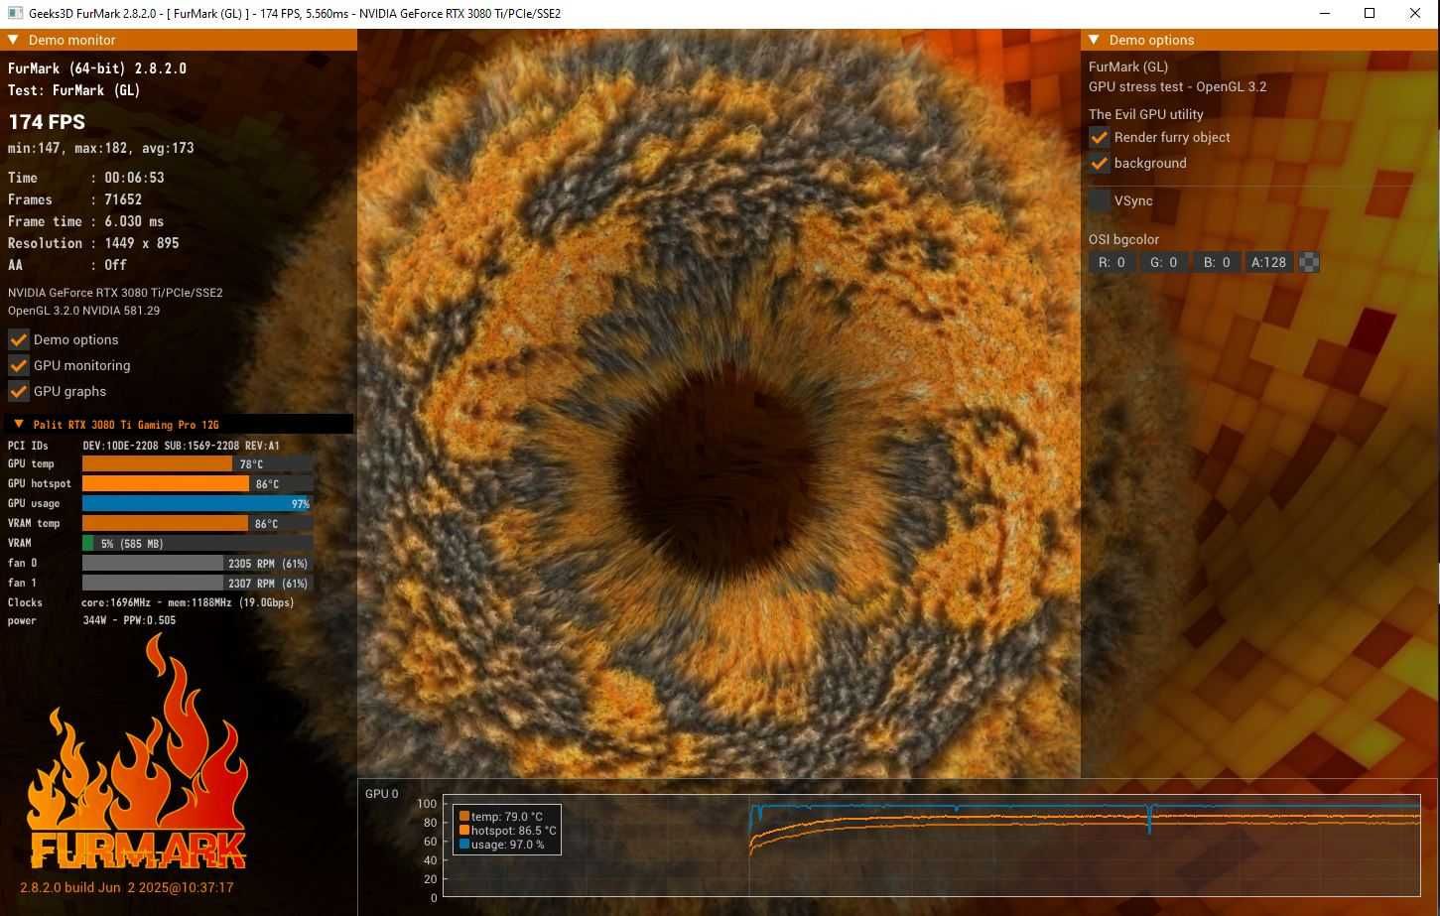Click the blue usage legend square
The image size is (1440, 916).
pos(464,845)
